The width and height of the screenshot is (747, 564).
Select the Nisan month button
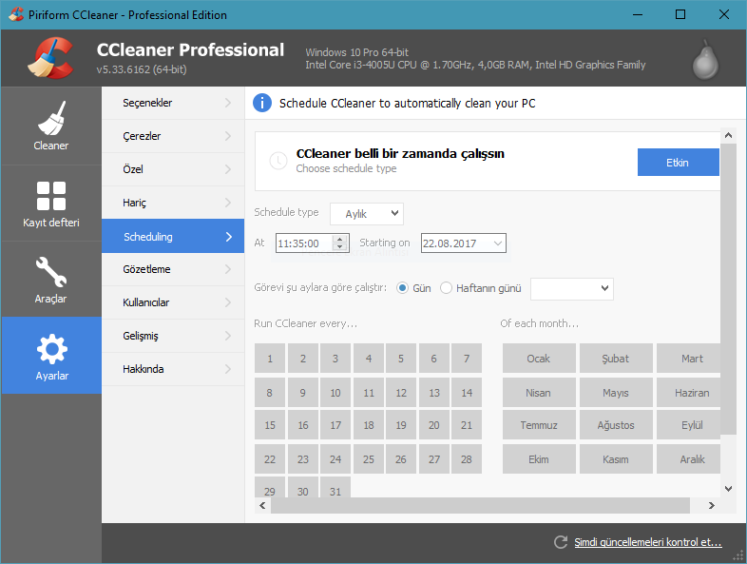coord(539,393)
